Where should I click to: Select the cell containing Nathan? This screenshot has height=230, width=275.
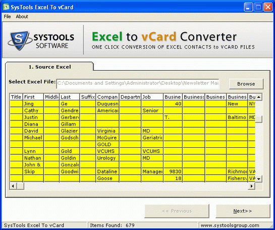pyautogui.click(x=33, y=158)
